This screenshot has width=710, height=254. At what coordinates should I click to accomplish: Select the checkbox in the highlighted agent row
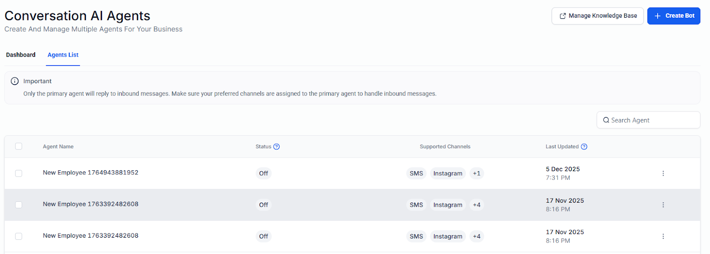pos(19,205)
